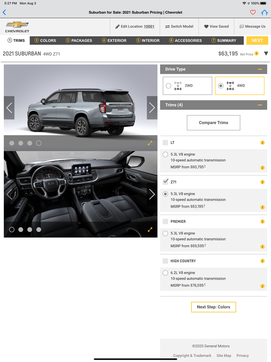This screenshot has width=271, height=362.
Task: Select Premier 5.3L V8 engine radio
Action: pyautogui.click(x=165, y=233)
